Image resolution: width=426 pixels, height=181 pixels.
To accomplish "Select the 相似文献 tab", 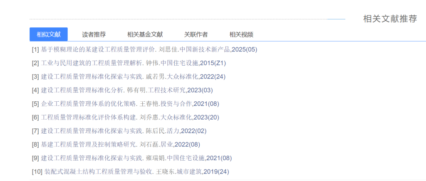I will pos(49,34).
